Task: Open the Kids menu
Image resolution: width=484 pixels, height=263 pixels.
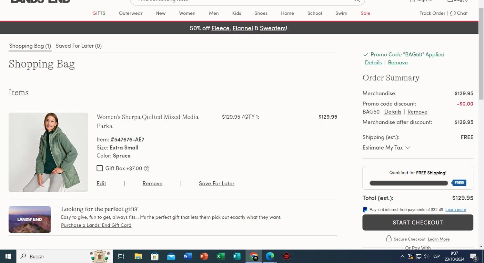Action: (237, 13)
